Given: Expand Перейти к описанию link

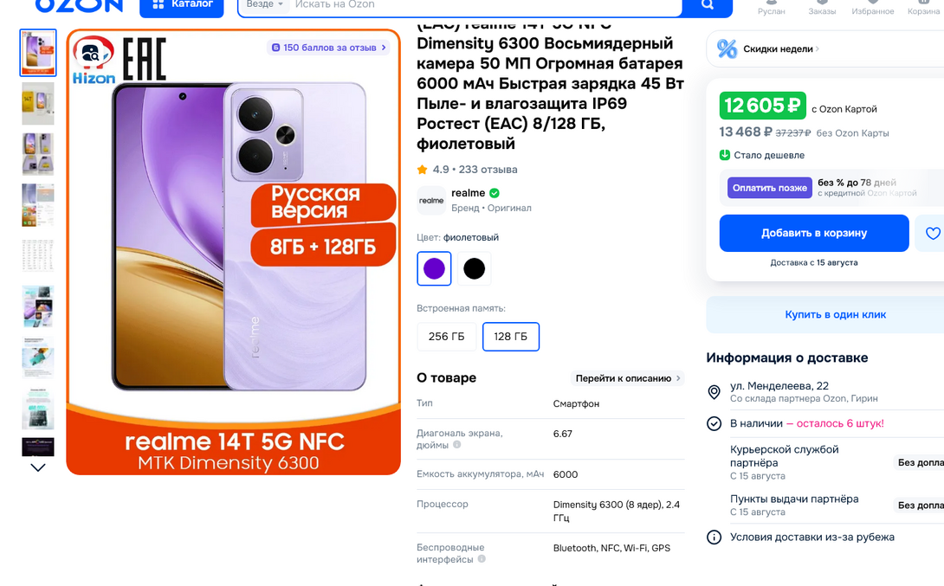Looking at the screenshot, I should tap(628, 378).
